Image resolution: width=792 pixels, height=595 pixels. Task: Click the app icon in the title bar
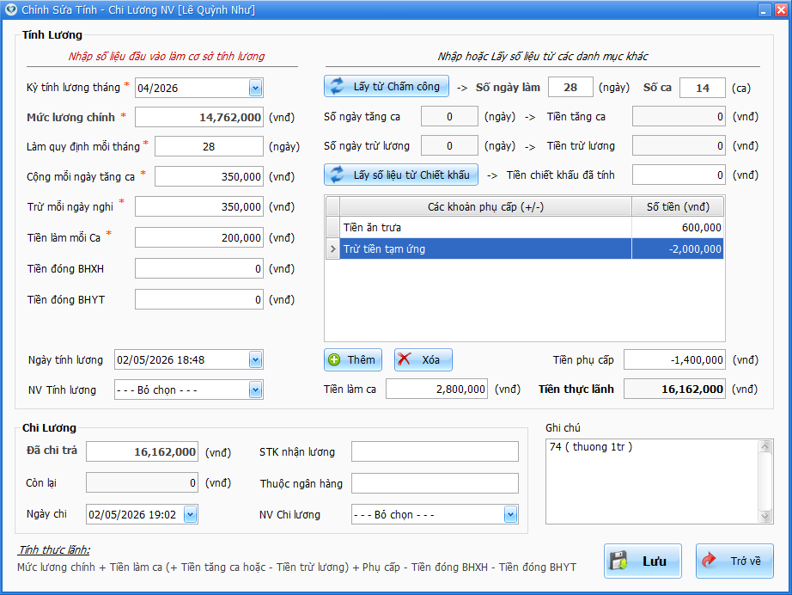[x=10, y=9]
